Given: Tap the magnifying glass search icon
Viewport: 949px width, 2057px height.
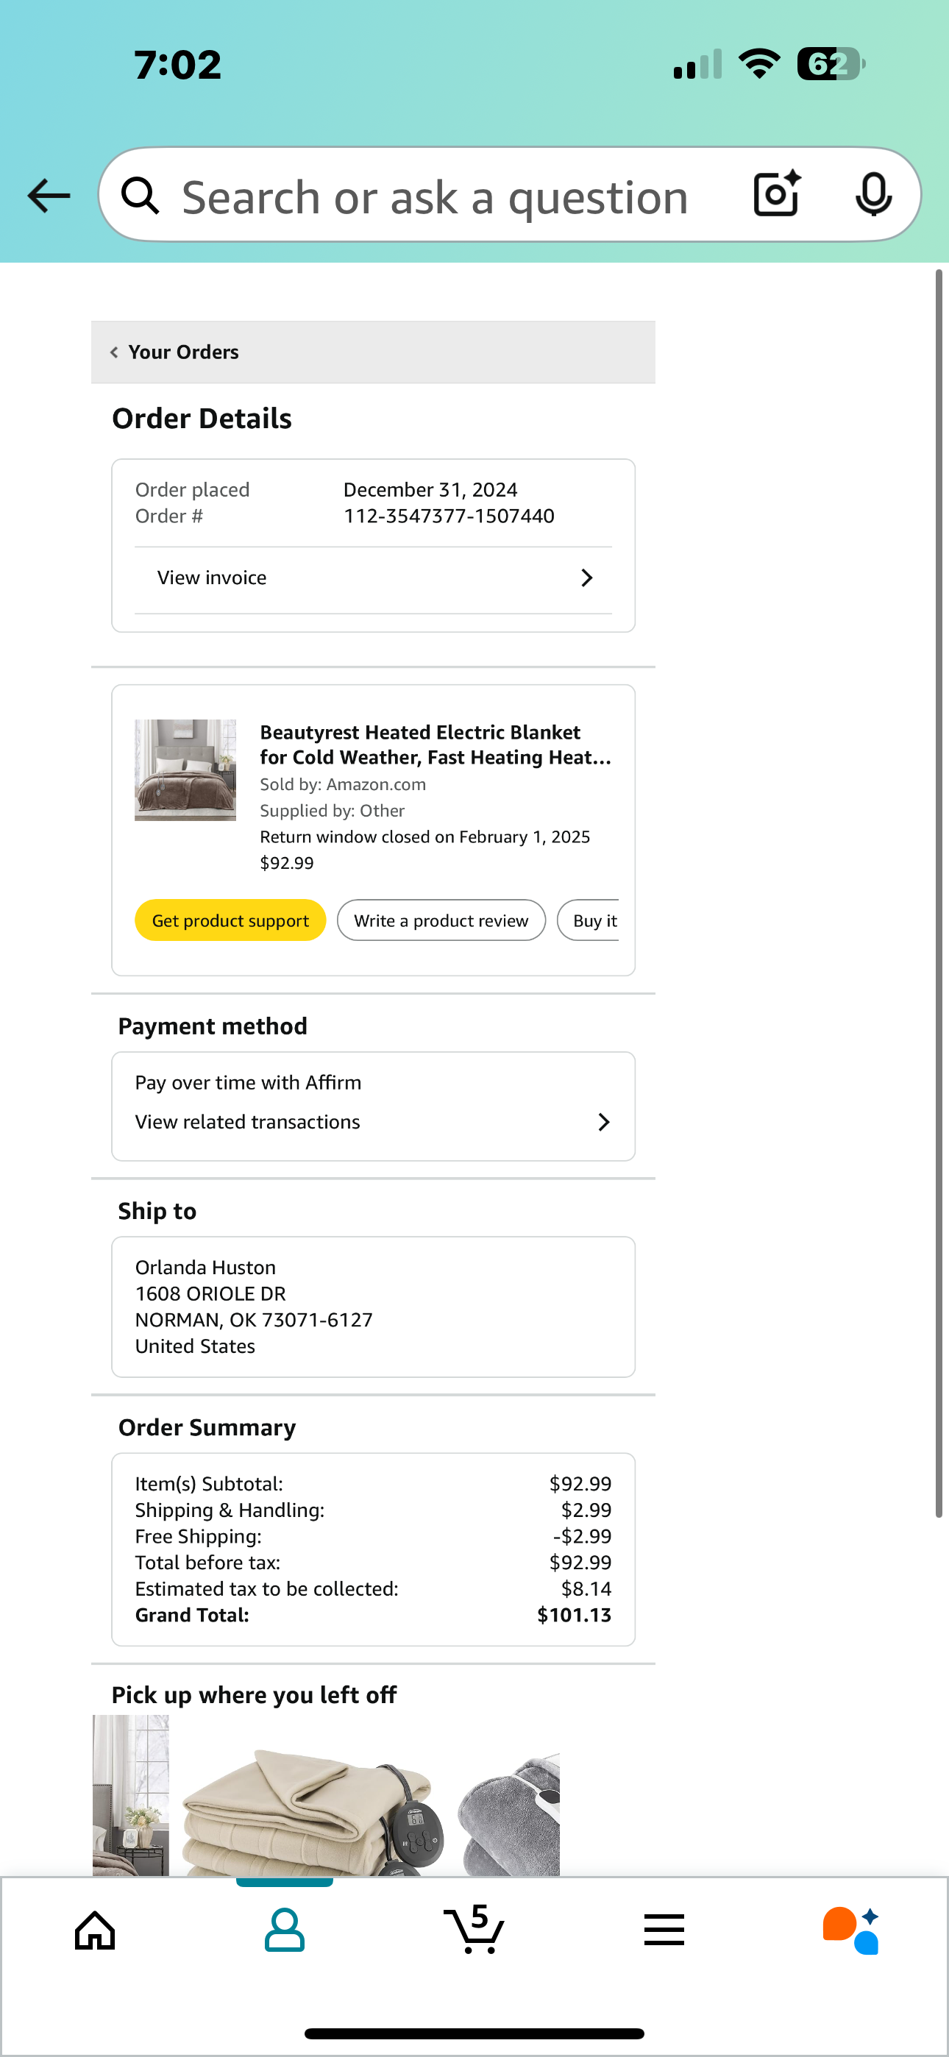Looking at the screenshot, I should [x=141, y=196].
